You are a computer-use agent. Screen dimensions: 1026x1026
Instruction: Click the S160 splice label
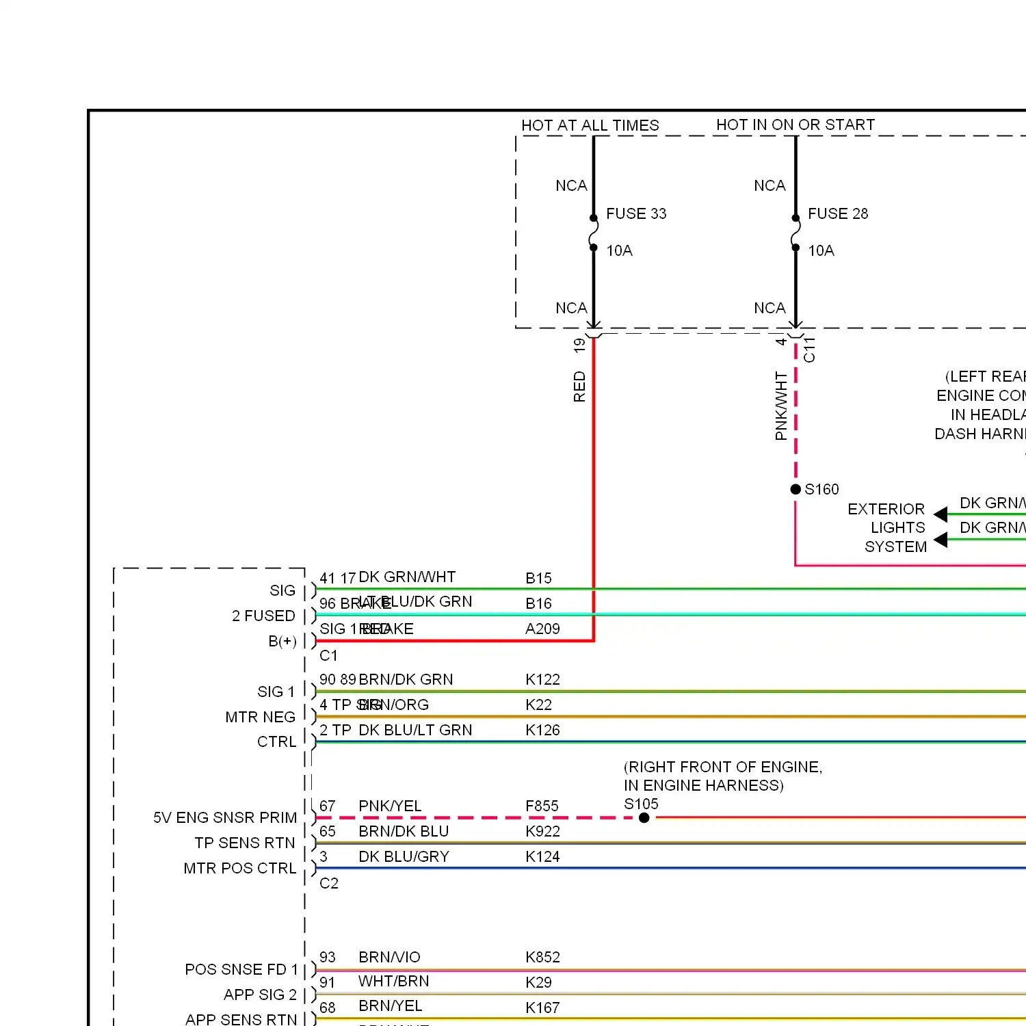(x=821, y=489)
